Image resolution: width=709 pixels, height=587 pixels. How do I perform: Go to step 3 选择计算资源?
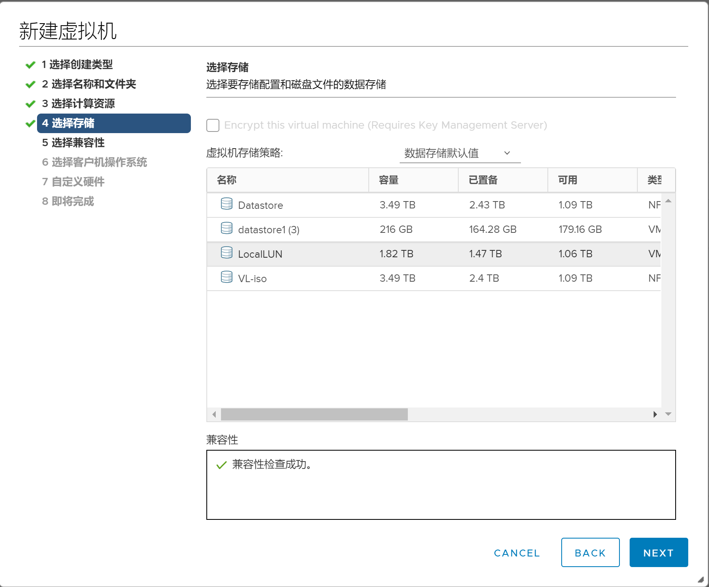point(78,104)
